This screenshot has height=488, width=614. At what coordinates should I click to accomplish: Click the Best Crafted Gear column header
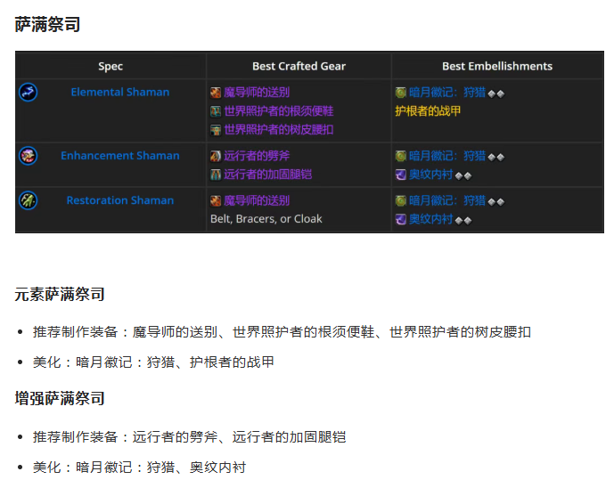pyautogui.click(x=299, y=66)
